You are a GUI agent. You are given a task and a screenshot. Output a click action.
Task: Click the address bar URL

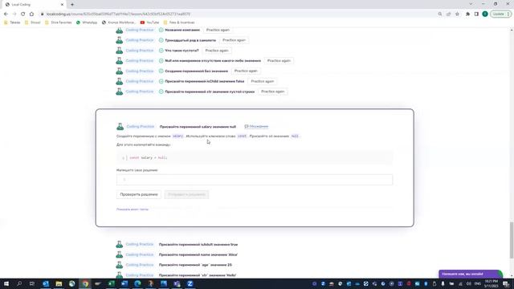118,14
